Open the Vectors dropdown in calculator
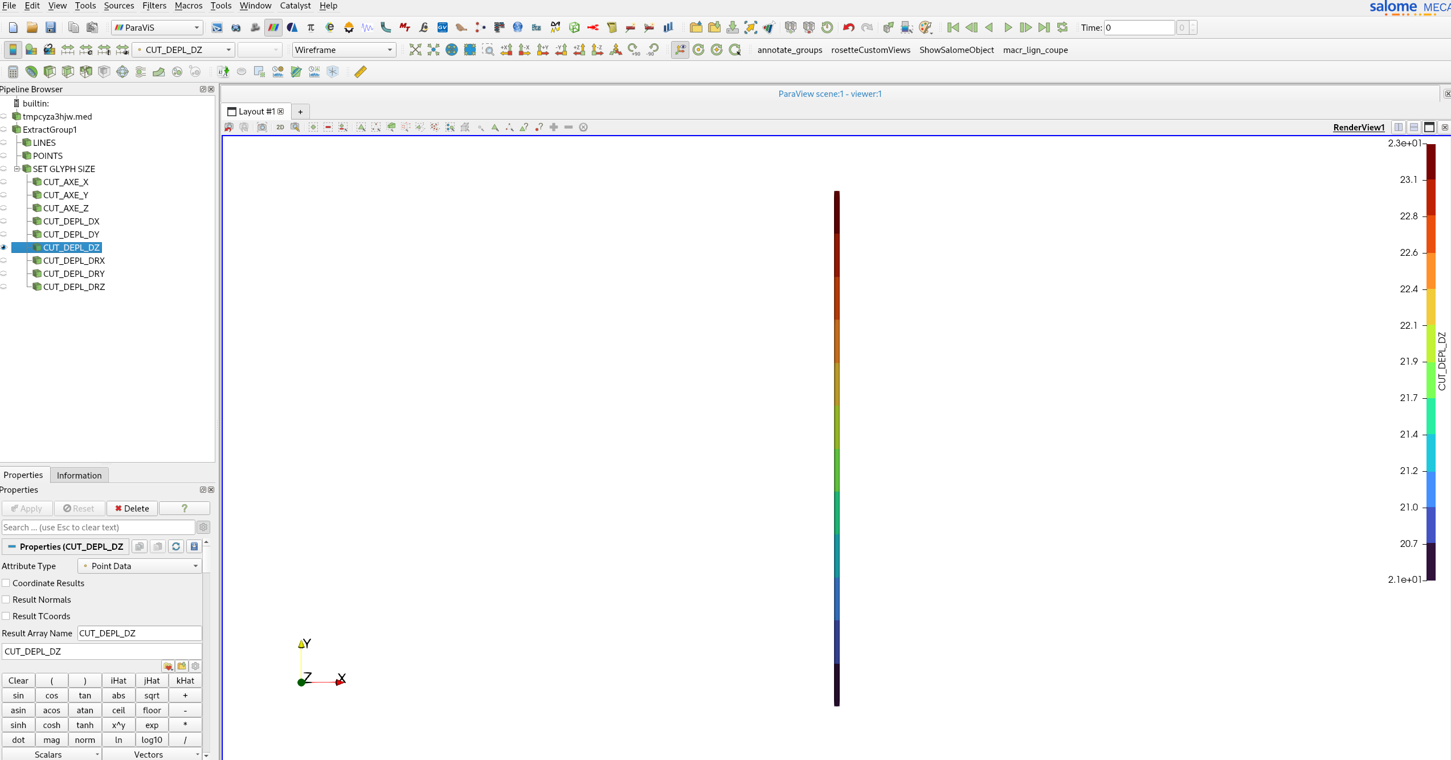Viewport: 1451px width, 760px height. point(152,754)
